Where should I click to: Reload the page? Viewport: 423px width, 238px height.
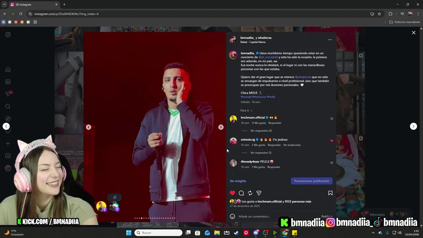click(20, 14)
